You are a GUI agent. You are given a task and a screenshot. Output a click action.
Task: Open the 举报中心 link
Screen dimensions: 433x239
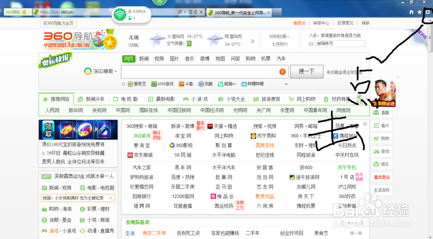321,23
